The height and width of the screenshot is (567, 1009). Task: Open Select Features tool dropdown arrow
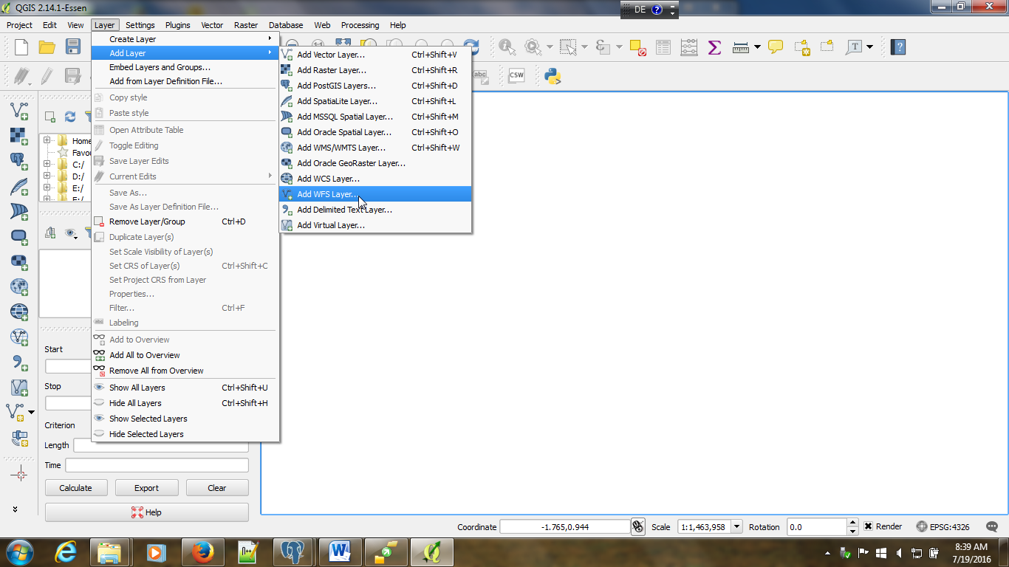584,47
